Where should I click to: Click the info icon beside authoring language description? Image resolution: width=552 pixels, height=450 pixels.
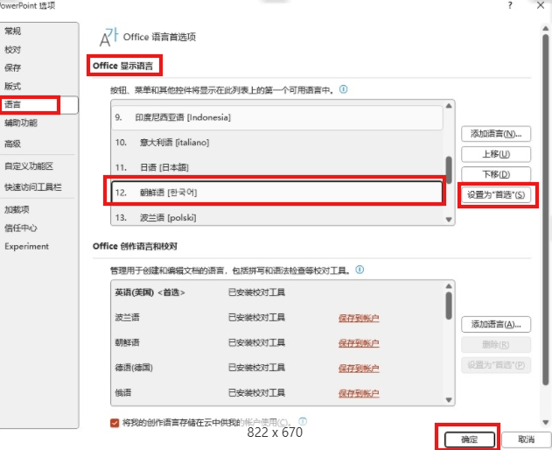coord(360,270)
